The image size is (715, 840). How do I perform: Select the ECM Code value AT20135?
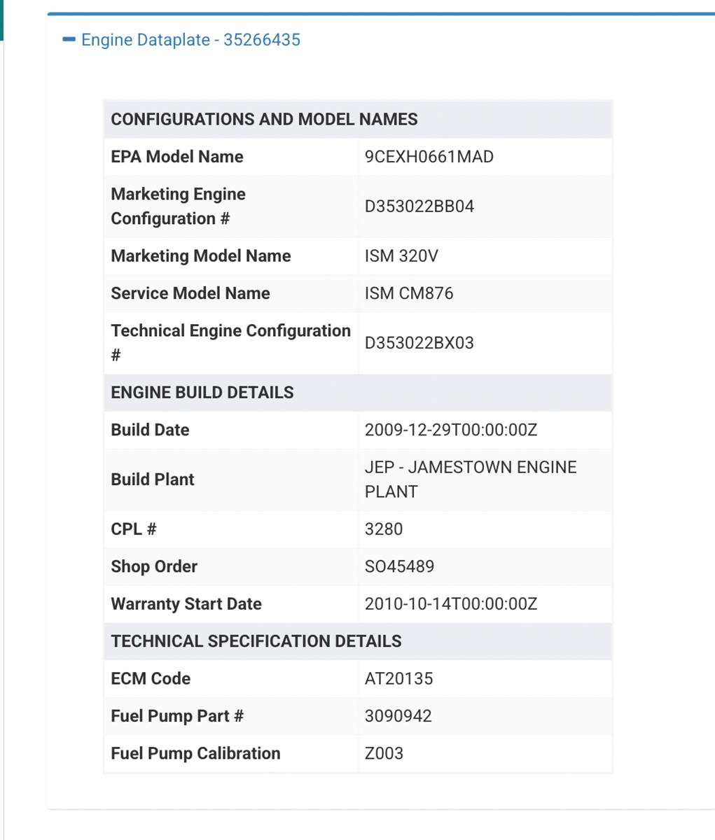pos(398,678)
